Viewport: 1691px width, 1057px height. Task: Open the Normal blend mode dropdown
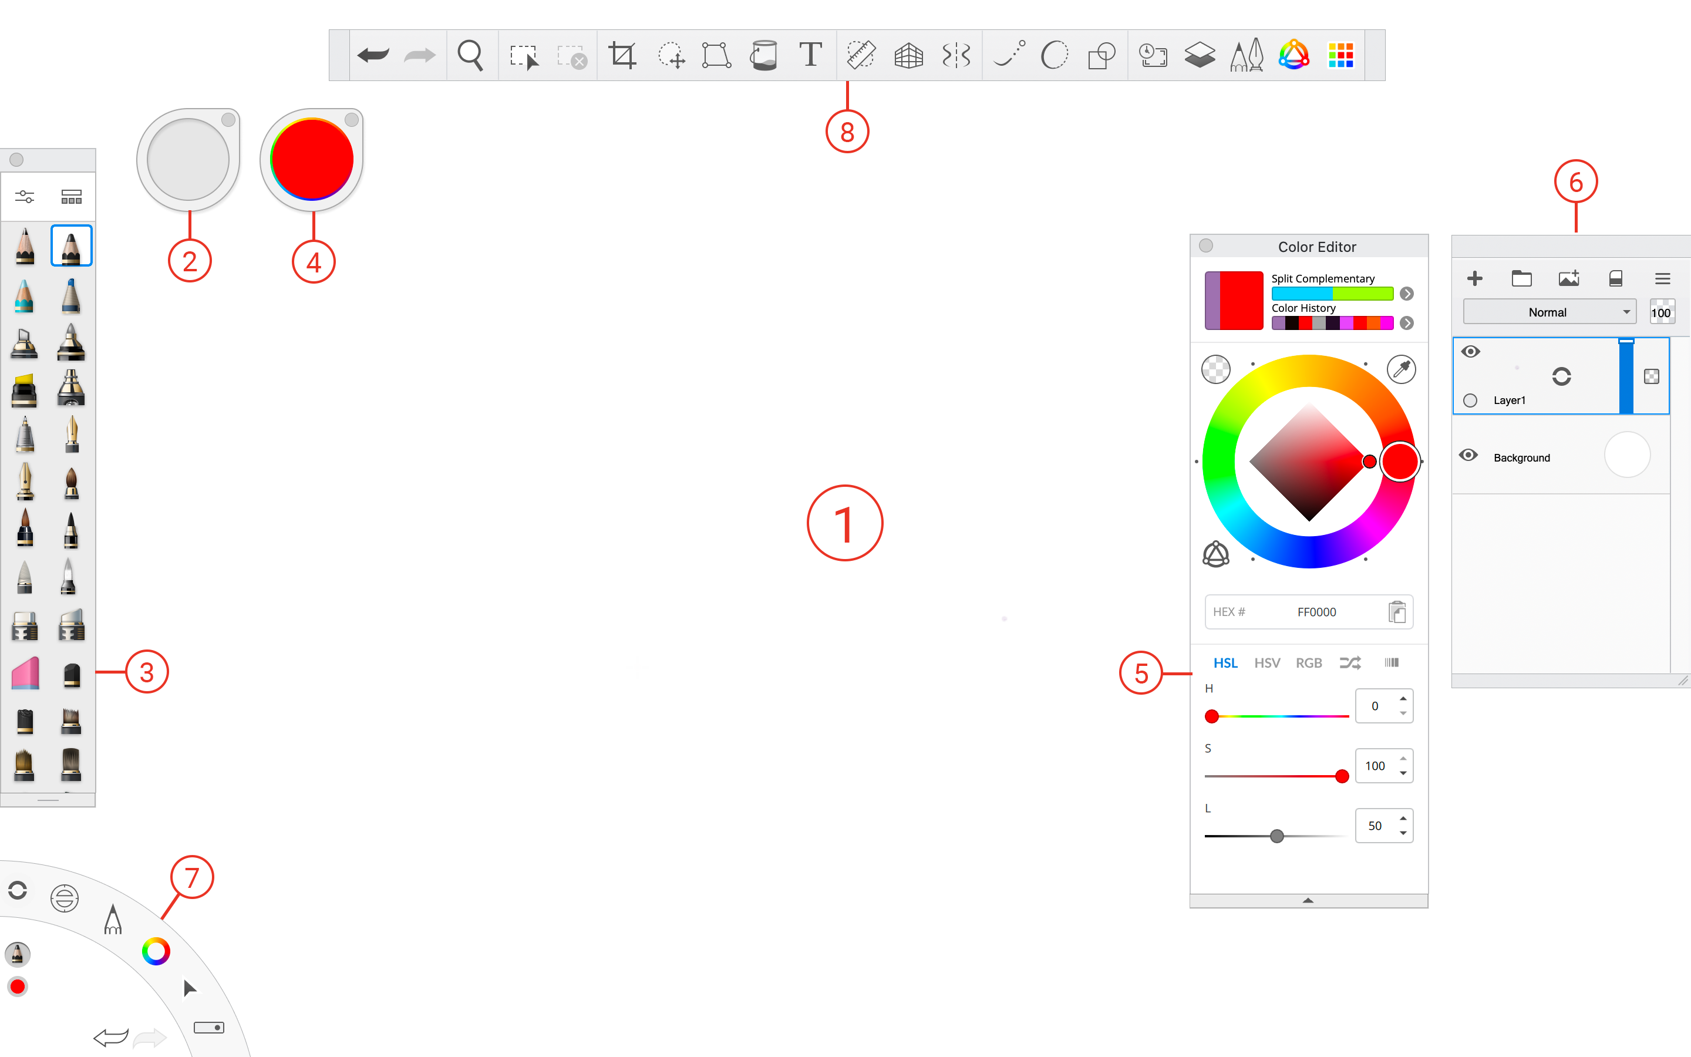click(x=1548, y=311)
